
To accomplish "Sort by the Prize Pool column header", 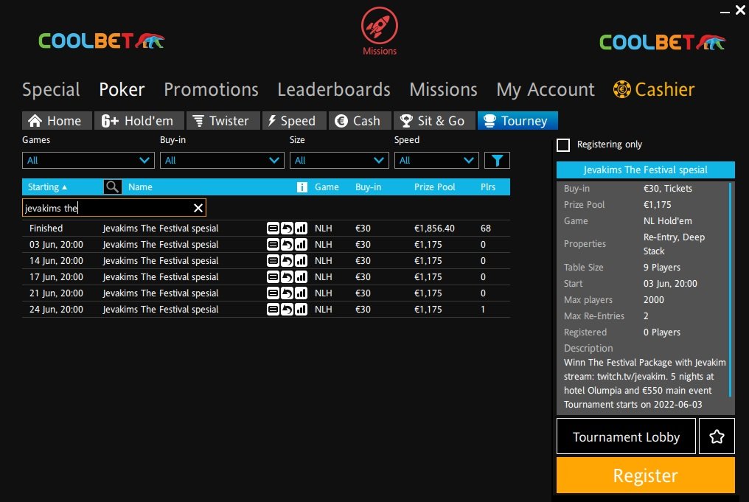I will [x=434, y=186].
